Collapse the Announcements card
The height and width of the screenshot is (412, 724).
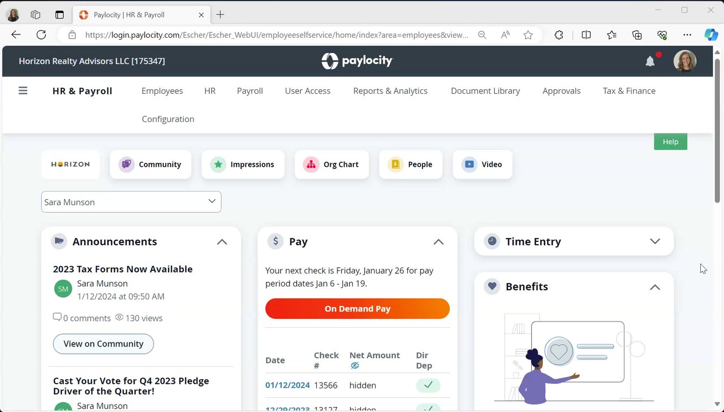point(222,242)
